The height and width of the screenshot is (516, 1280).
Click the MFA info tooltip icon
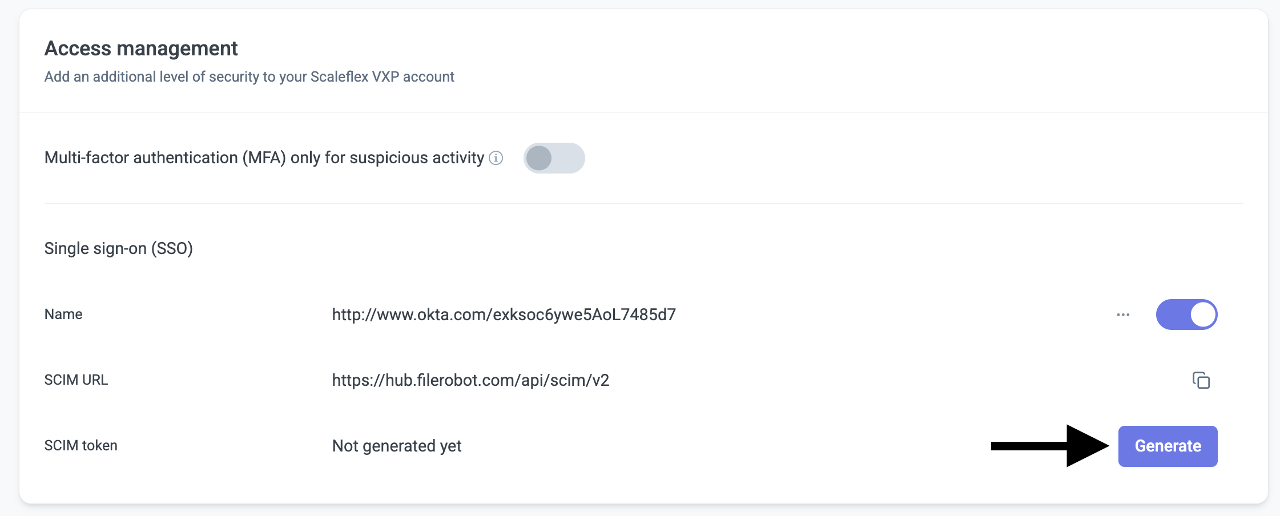pyautogui.click(x=496, y=158)
